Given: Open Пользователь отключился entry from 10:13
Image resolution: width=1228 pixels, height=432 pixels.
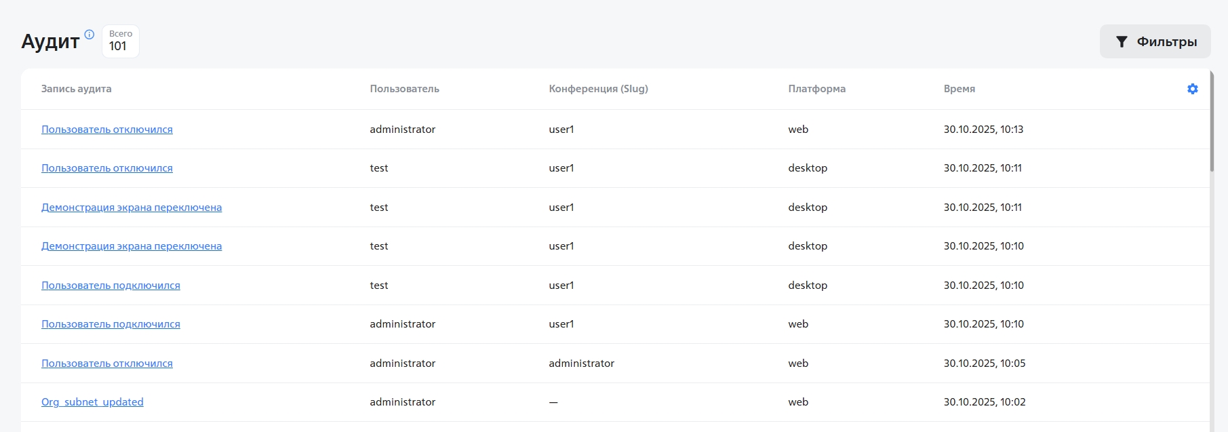Looking at the screenshot, I should pos(107,130).
